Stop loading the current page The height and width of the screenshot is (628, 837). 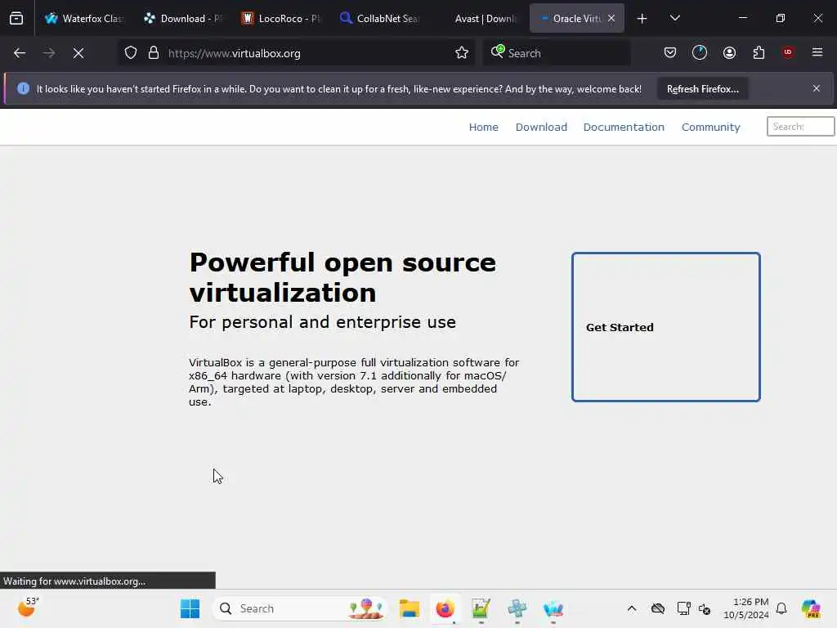click(78, 53)
